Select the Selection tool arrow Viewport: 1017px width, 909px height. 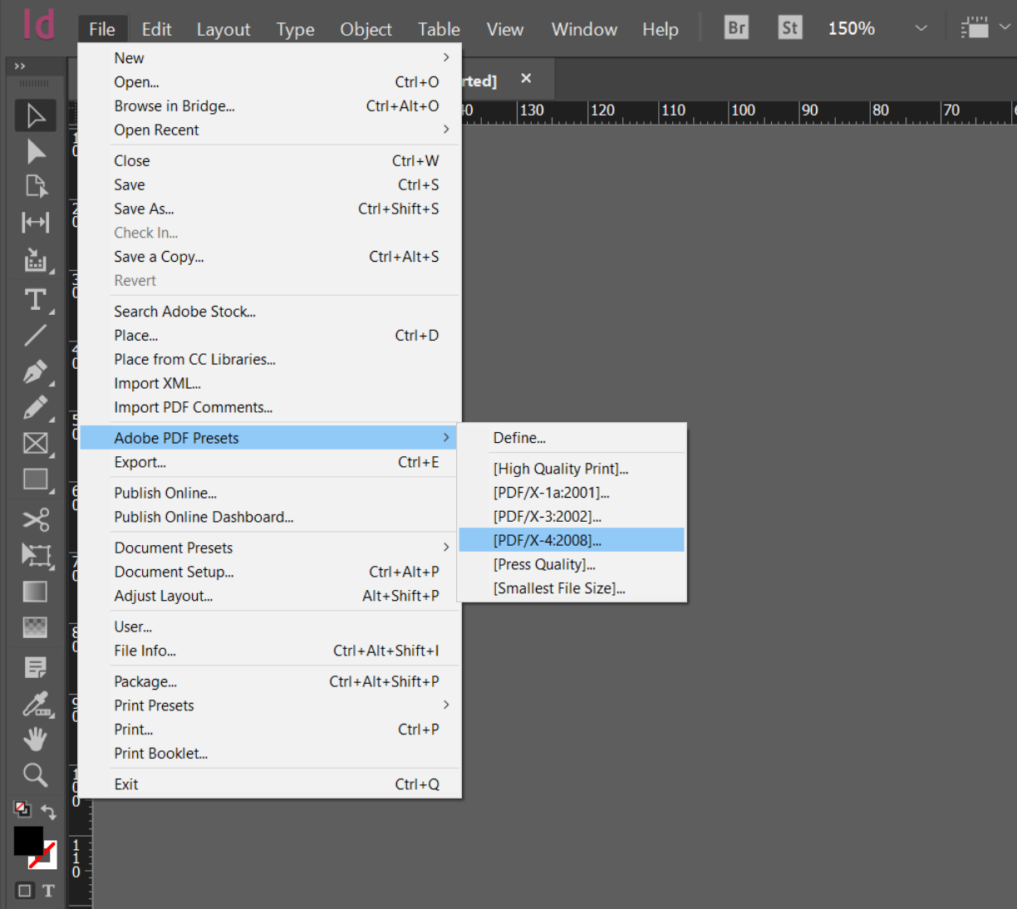pos(35,115)
